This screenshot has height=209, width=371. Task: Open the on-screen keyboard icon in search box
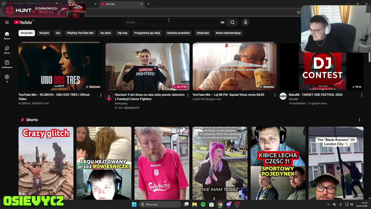tap(222, 22)
